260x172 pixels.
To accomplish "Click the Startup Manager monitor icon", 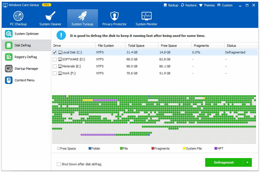I will [x=9, y=69].
